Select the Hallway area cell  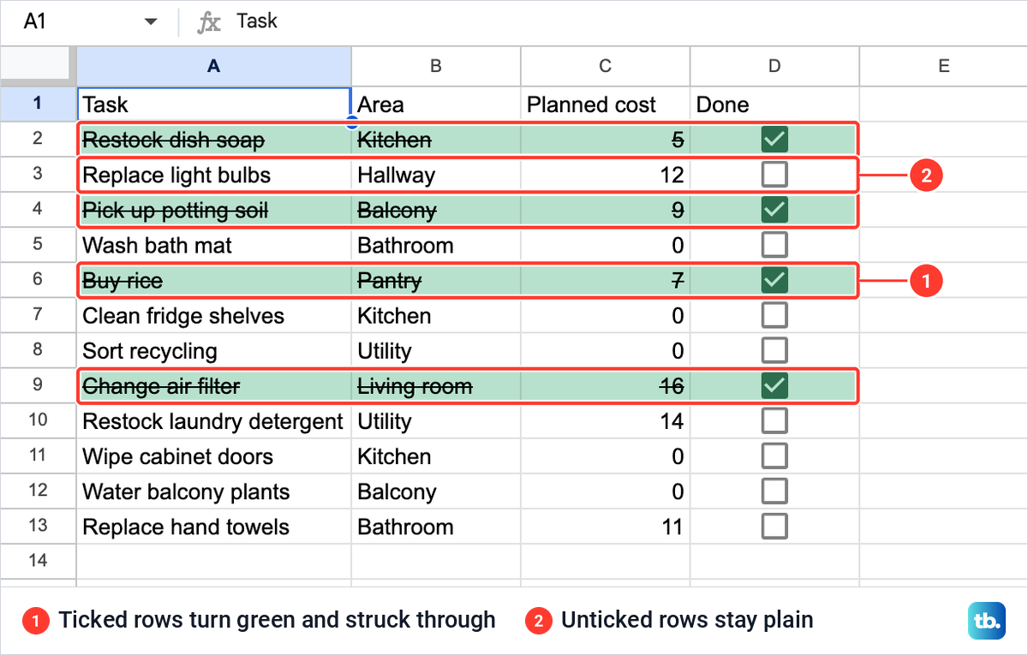[x=436, y=175]
